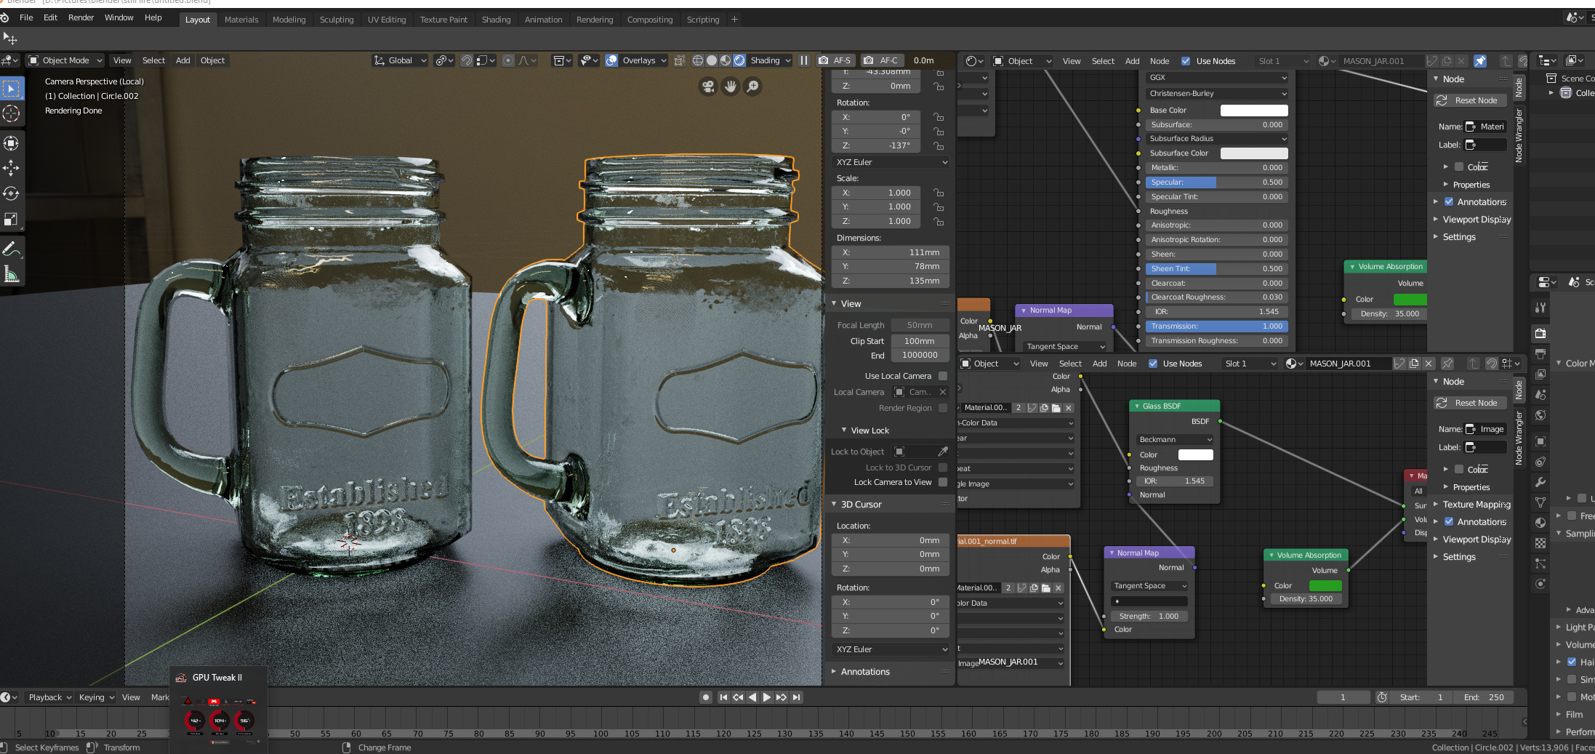
Task: Click the green Color swatch on Volume Absorption node
Action: point(1411,299)
